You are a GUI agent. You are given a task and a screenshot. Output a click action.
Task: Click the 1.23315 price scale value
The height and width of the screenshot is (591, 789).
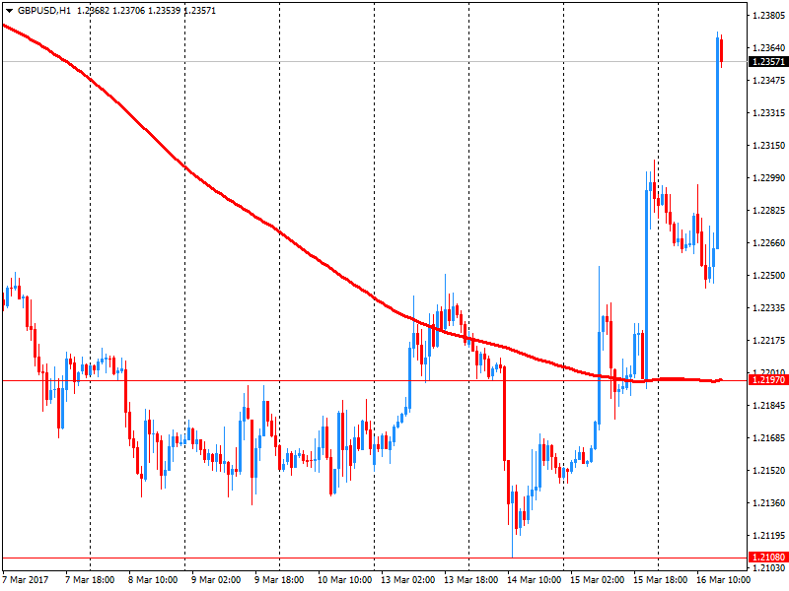click(768, 113)
